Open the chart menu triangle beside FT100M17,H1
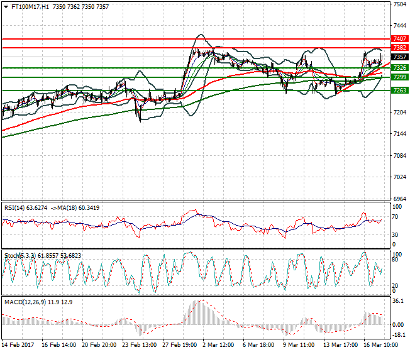415x352 pixels. tap(6, 7)
